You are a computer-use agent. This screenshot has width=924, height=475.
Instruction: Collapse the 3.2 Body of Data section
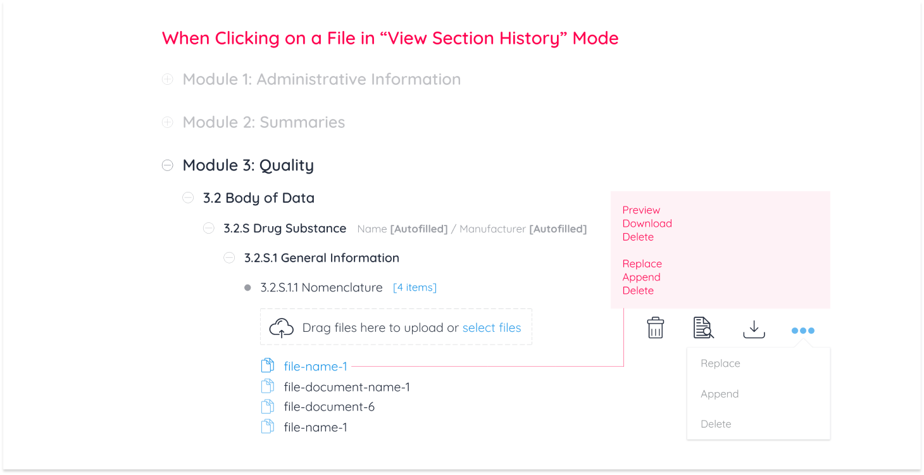click(x=188, y=198)
